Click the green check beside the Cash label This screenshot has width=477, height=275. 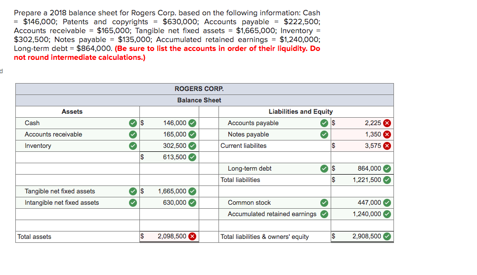133,123
